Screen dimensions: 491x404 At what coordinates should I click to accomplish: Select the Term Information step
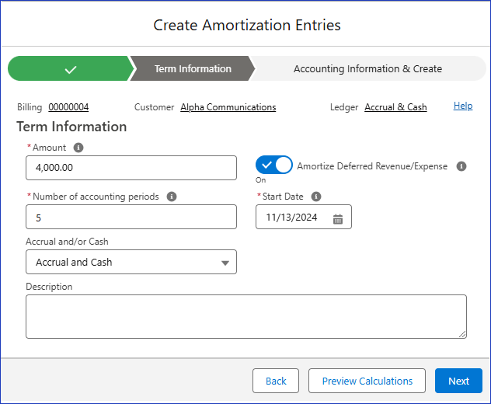point(193,68)
